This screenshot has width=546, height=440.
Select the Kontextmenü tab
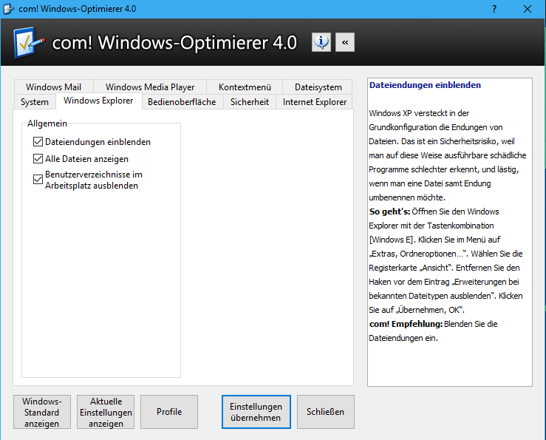pyautogui.click(x=245, y=87)
